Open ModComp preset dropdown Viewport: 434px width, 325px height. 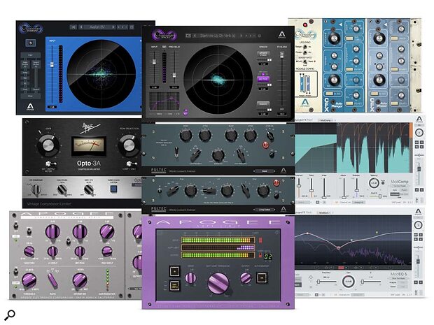point(400,187)
